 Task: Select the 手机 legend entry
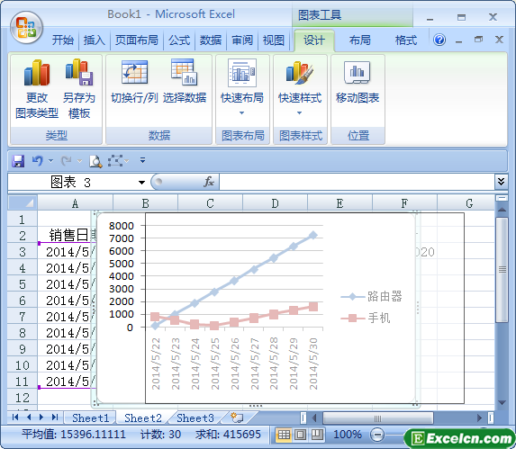[366, 318]
